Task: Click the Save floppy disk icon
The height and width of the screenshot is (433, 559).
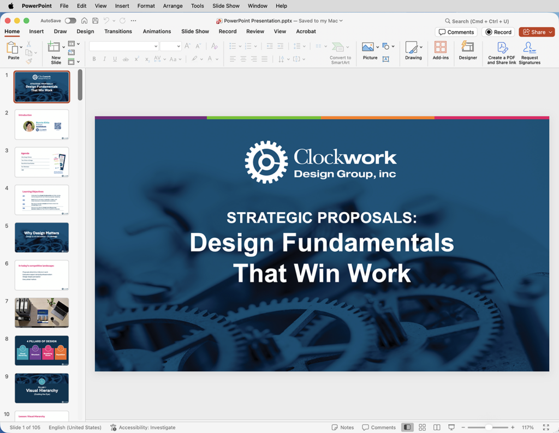Action: (x=95, y=21)
